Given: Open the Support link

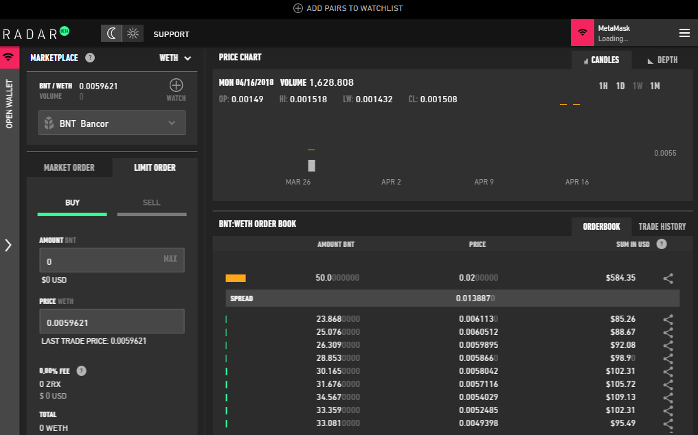Looking at the screenshot, I should 171,34.
